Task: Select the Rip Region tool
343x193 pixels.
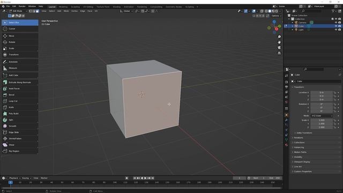Action: click(x=20, y=151)
